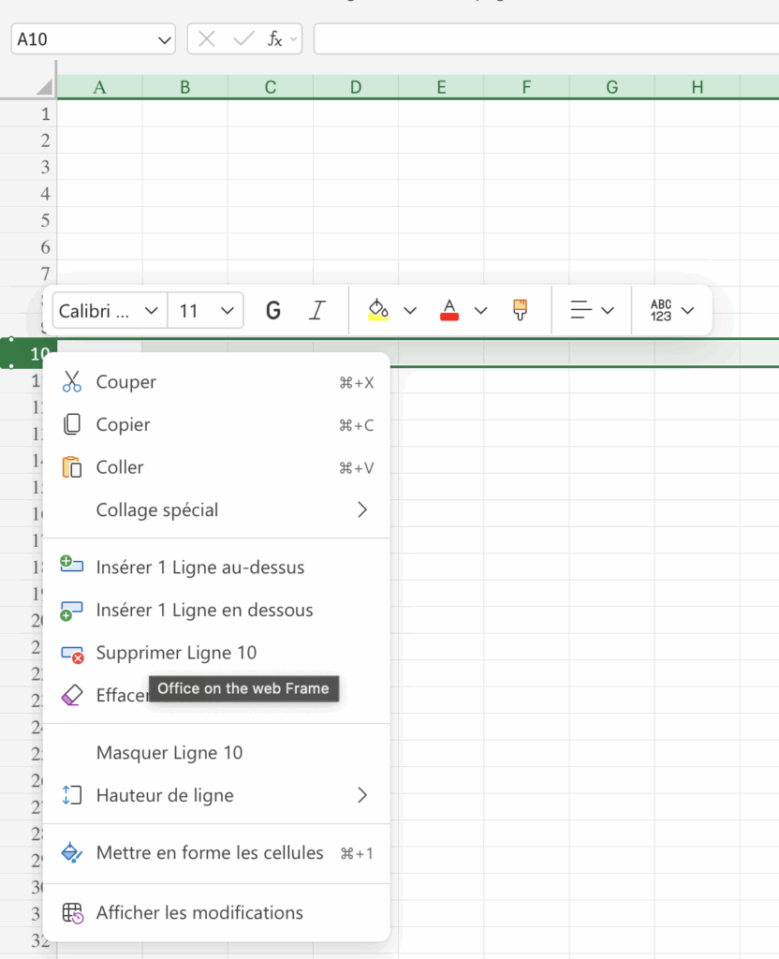Choose Masquer Ligne 10

click(169, 753)
